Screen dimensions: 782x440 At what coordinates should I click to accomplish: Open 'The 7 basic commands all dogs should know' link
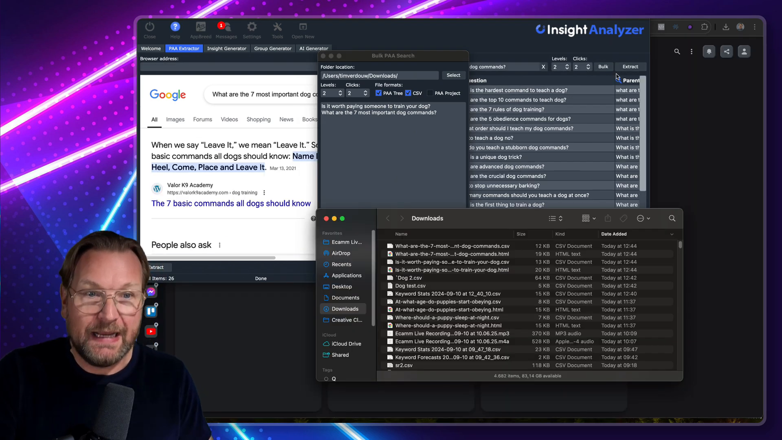coord(231,203)
